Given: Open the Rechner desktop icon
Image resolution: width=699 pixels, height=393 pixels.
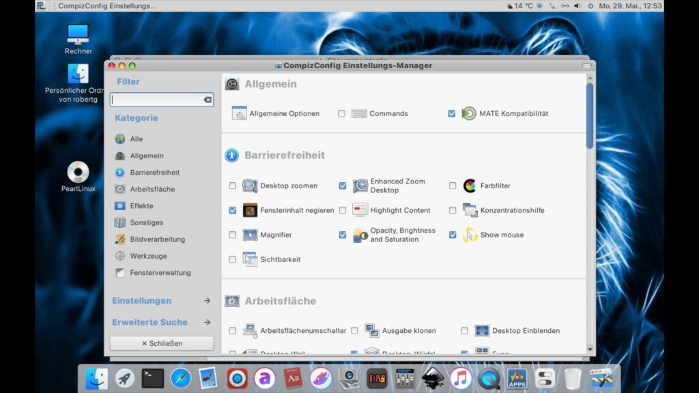Looking at the screenshot, I should [x=78, y=39].
